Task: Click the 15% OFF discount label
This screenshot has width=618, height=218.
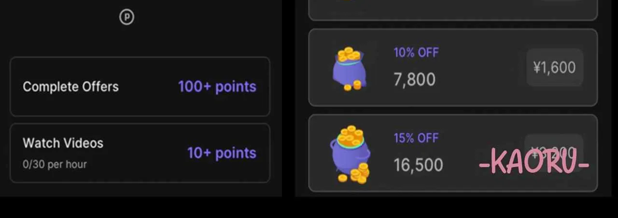Action: point(416,138)
